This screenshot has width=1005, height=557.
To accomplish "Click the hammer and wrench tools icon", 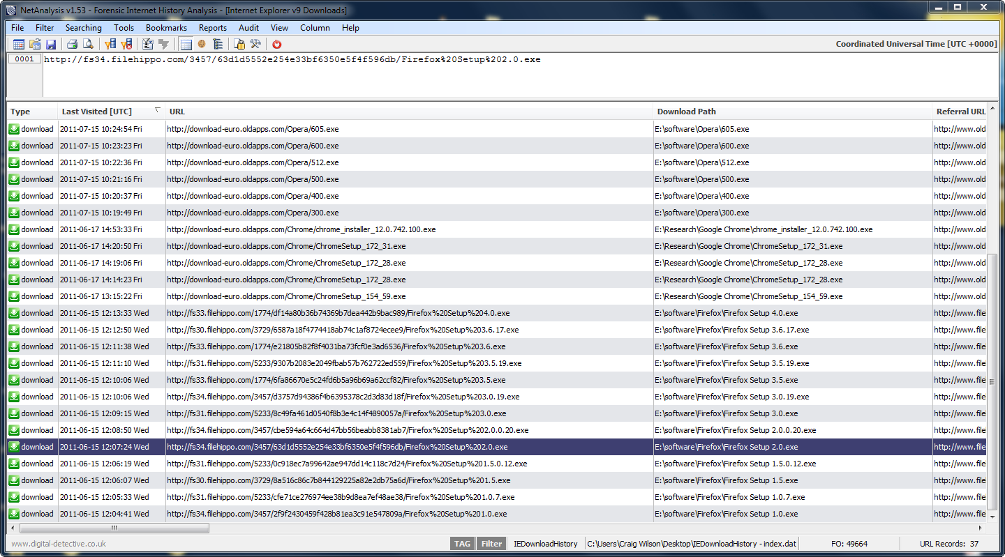I will pos(255,44).
